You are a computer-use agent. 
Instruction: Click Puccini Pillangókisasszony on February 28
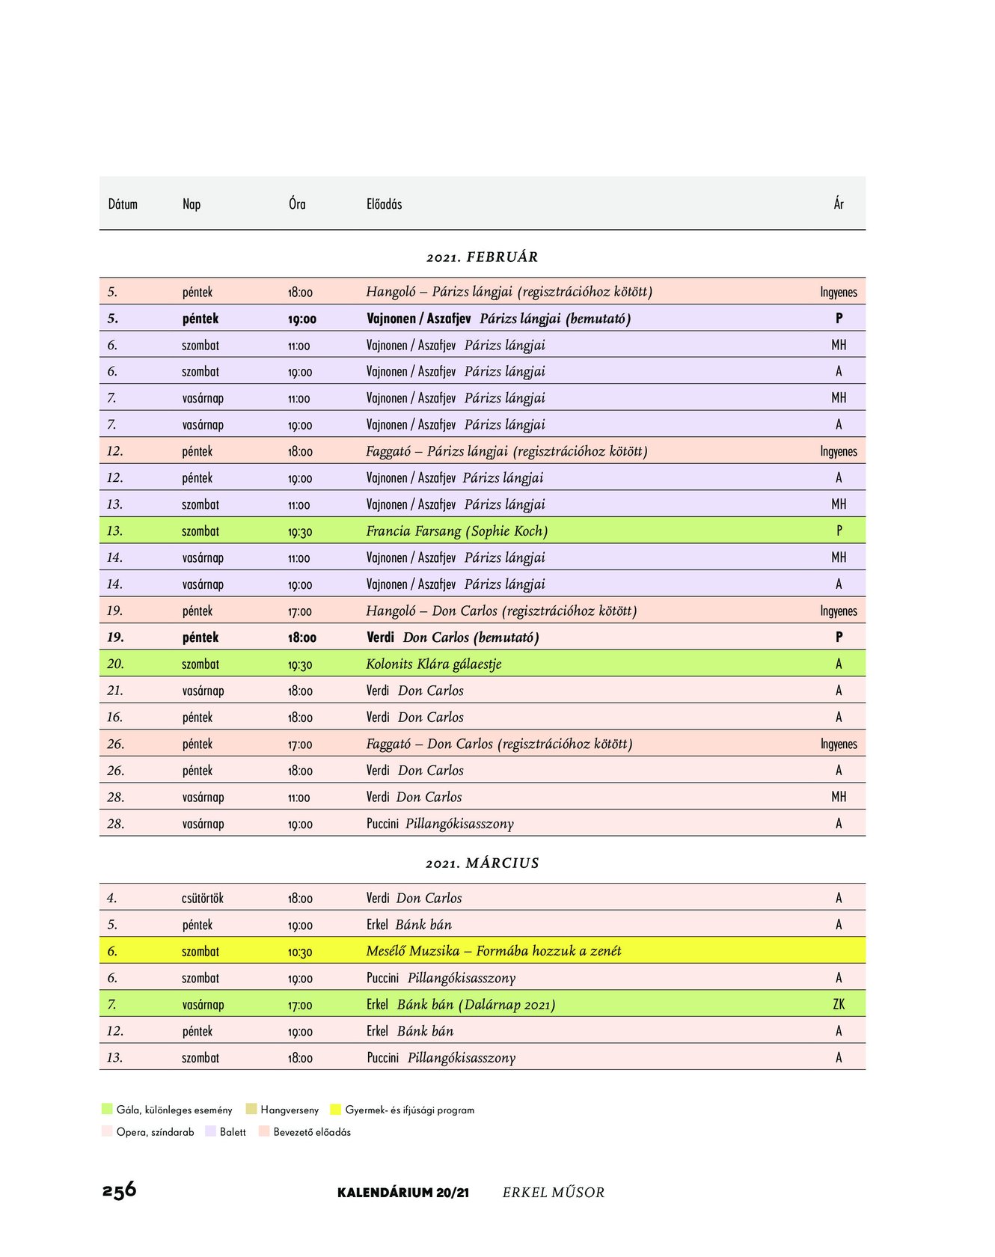click(440, 824)
